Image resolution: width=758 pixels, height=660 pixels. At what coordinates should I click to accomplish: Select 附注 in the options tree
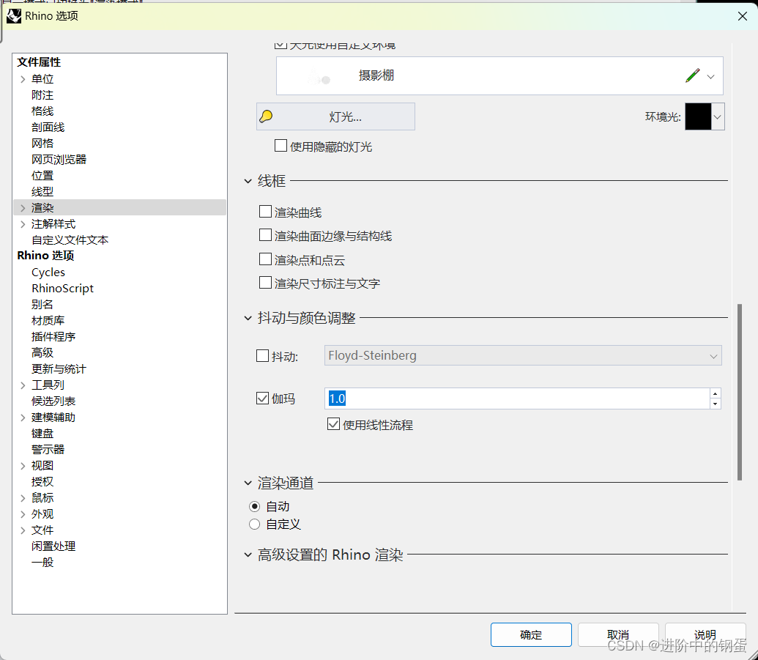(42, 94)
